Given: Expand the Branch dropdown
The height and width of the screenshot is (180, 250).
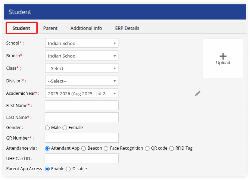Looking at the screenshot, I should (x=81, y=56).
